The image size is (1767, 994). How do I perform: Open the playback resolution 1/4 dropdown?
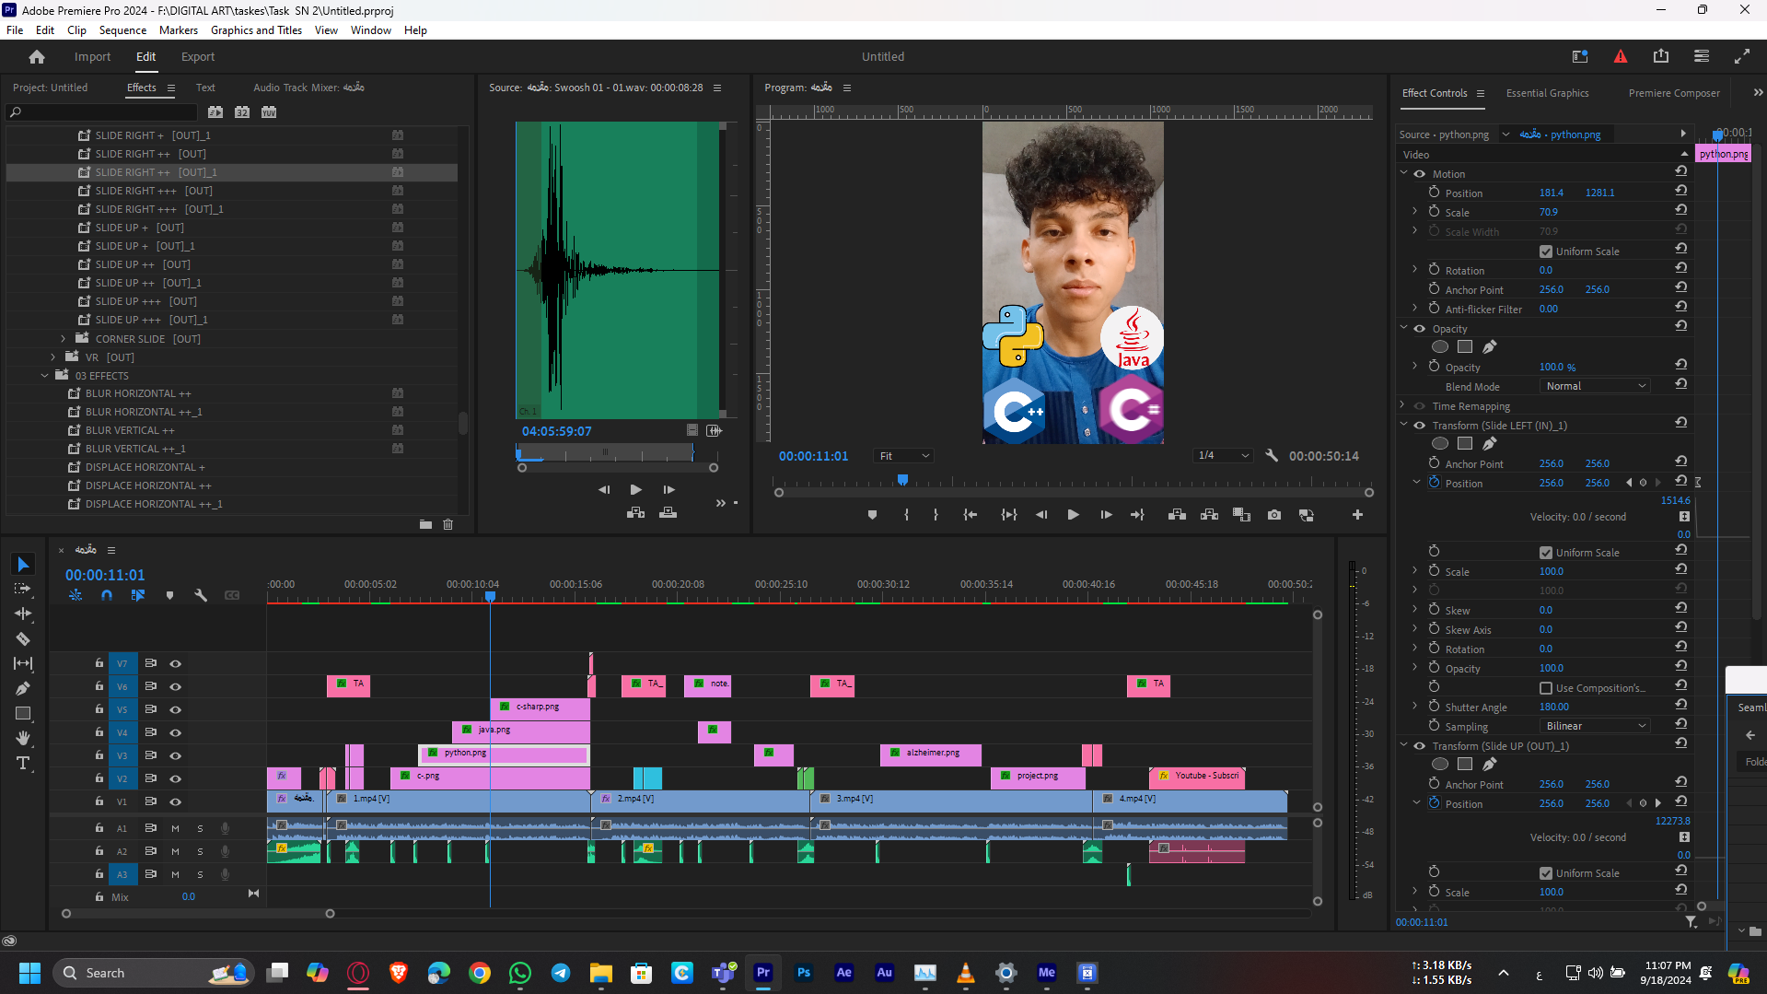1224,456
